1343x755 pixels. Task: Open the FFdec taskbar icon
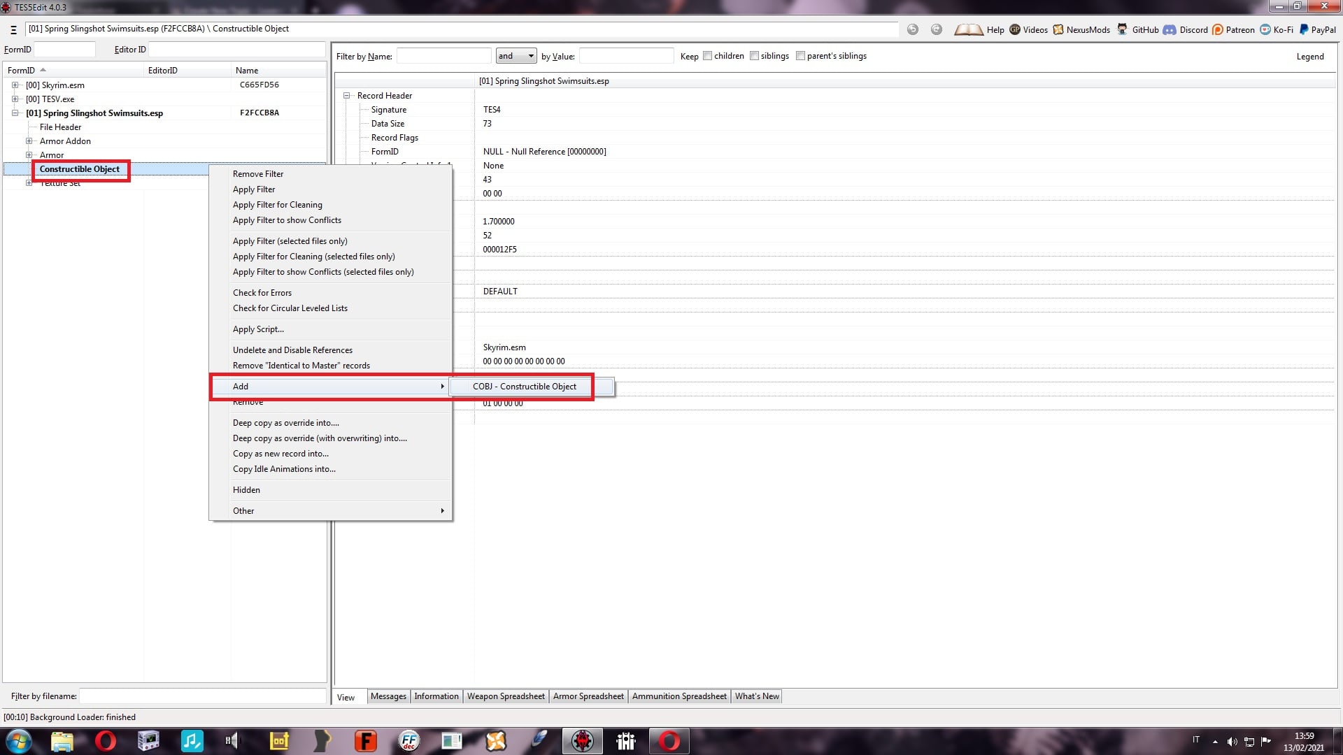(409, 741)
